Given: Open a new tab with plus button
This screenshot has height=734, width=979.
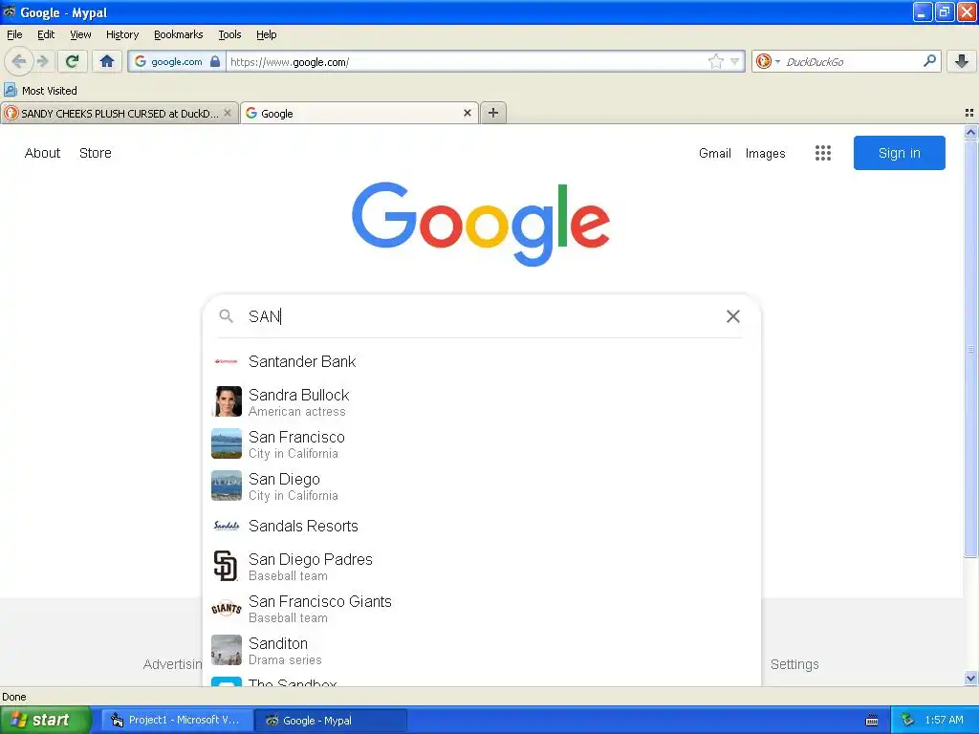Looking at the screenshot, I should [x=493, y=113].
